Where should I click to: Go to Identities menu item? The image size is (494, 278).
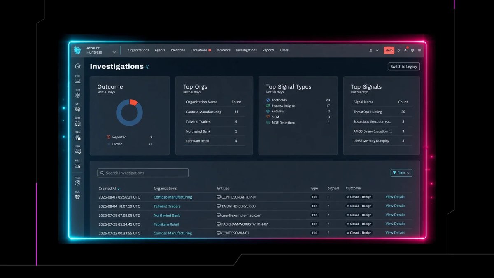pos(178,50)
